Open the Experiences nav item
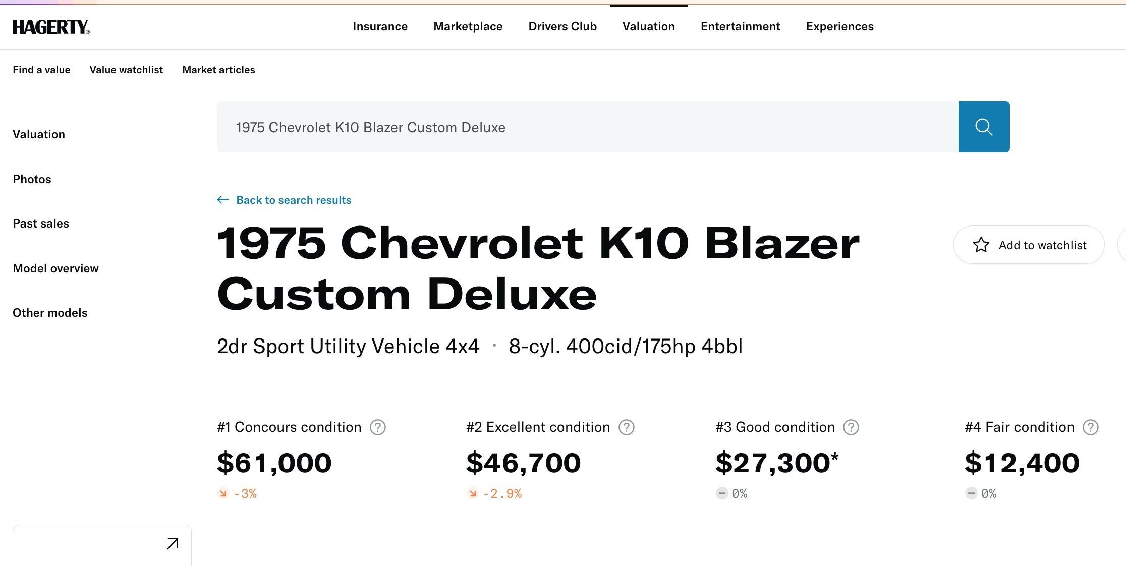This screenshot has height=566, width=1126. pyautogui.click(x=839, y=26)
